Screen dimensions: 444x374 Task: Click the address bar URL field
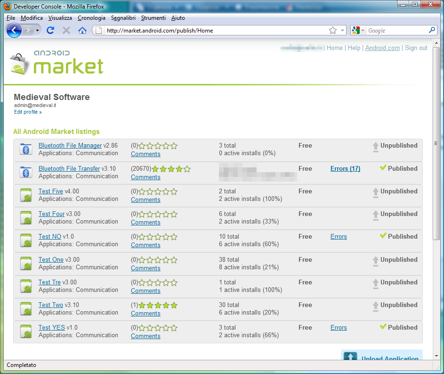point(216,30)
